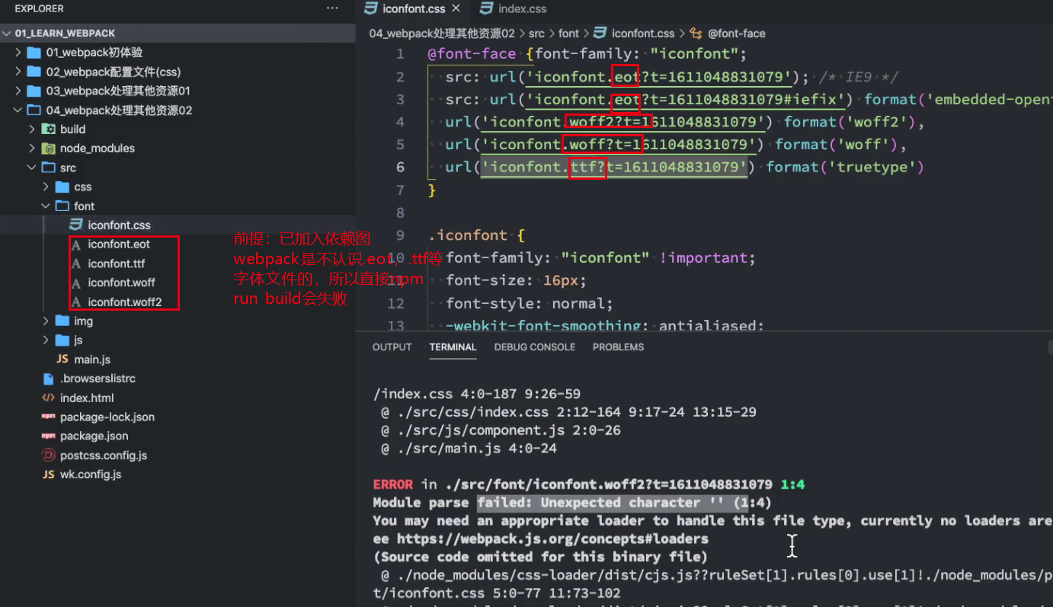Click folder icon of 03_webpack处理其他资源01
This screenshot has height=607, width=1053.
(34, 91)
